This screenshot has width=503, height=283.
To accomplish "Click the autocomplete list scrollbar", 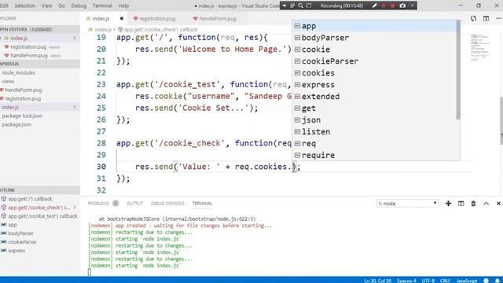I will point(458,70).
